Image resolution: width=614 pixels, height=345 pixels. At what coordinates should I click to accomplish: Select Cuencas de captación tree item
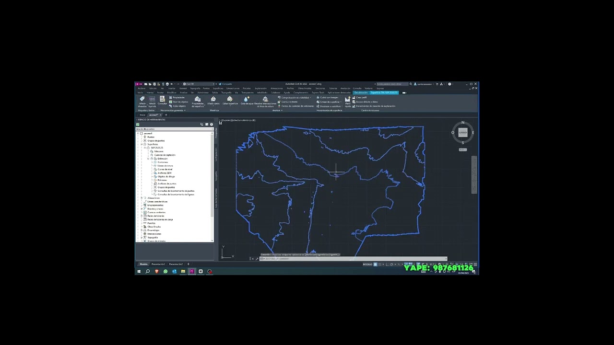point(165,155)
